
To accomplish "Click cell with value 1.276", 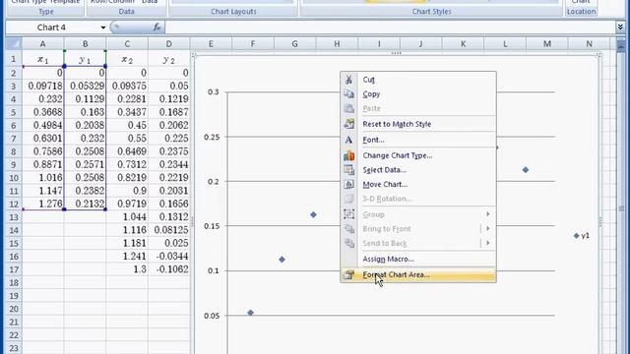I will (42, 204).
